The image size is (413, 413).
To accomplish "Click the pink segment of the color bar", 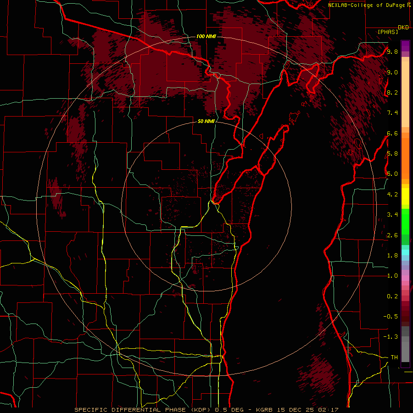I will [x=405, y=278].
